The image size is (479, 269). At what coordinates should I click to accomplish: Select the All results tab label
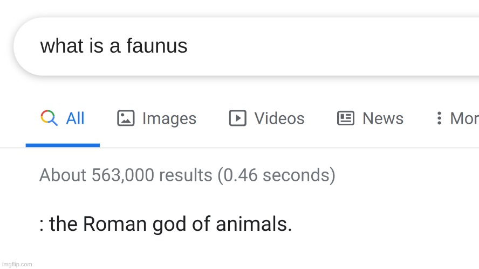tap(75, 118)
